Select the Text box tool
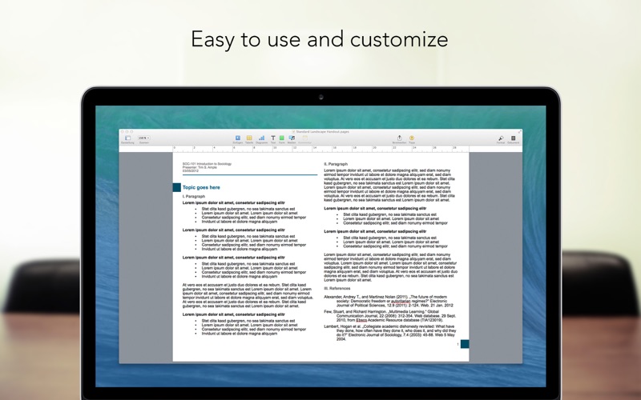 pos(273,138)
